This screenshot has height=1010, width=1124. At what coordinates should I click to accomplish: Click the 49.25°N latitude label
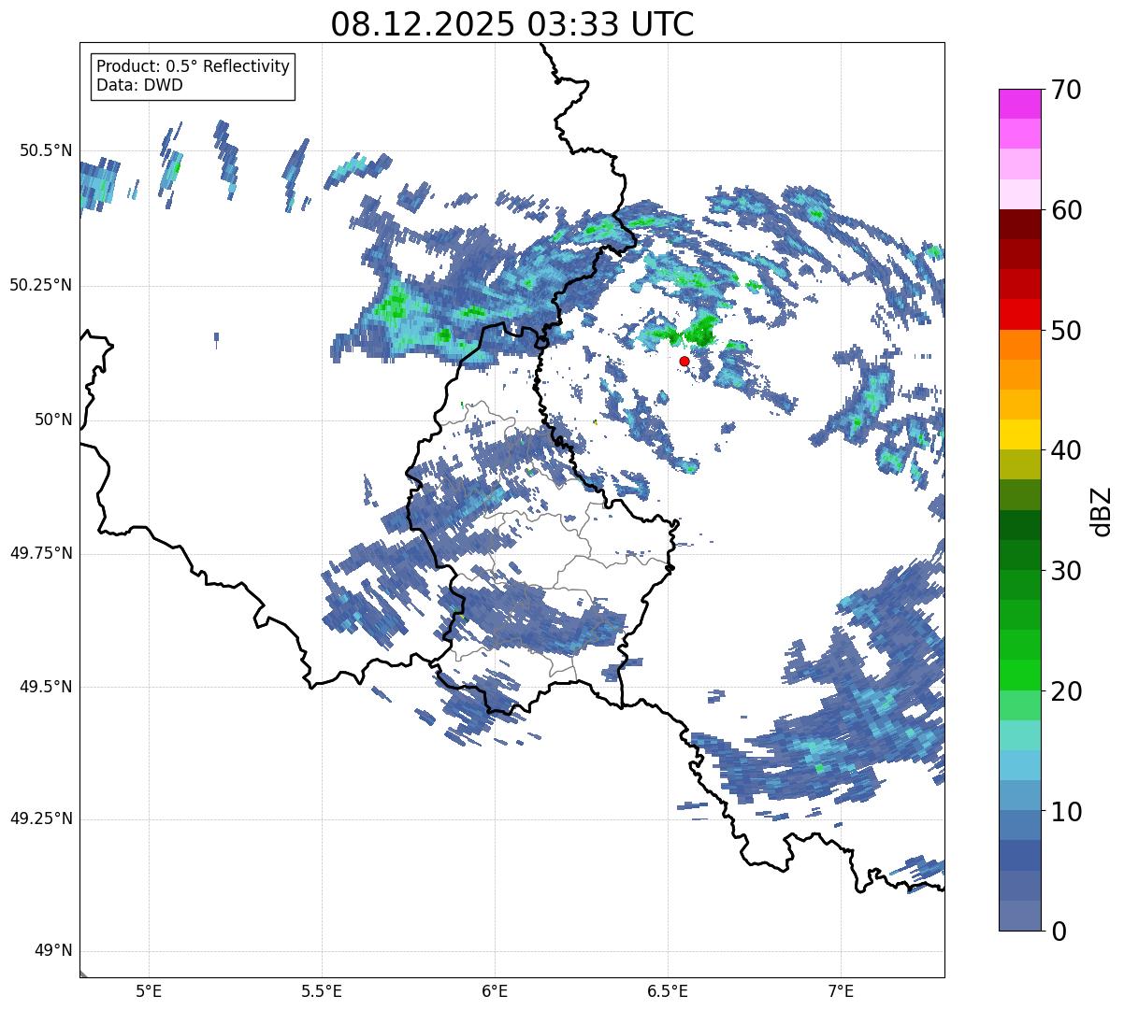[x=40, y=818]
